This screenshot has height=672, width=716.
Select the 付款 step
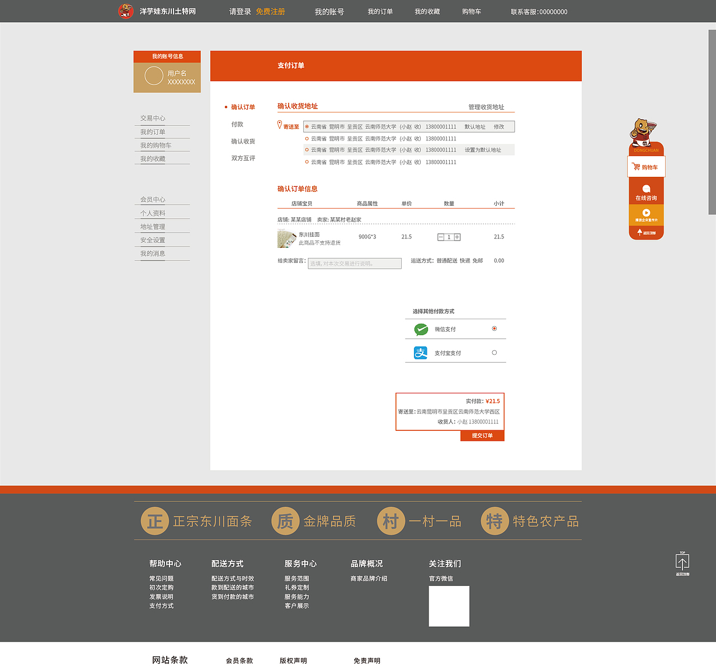click(x=237, y=124)
